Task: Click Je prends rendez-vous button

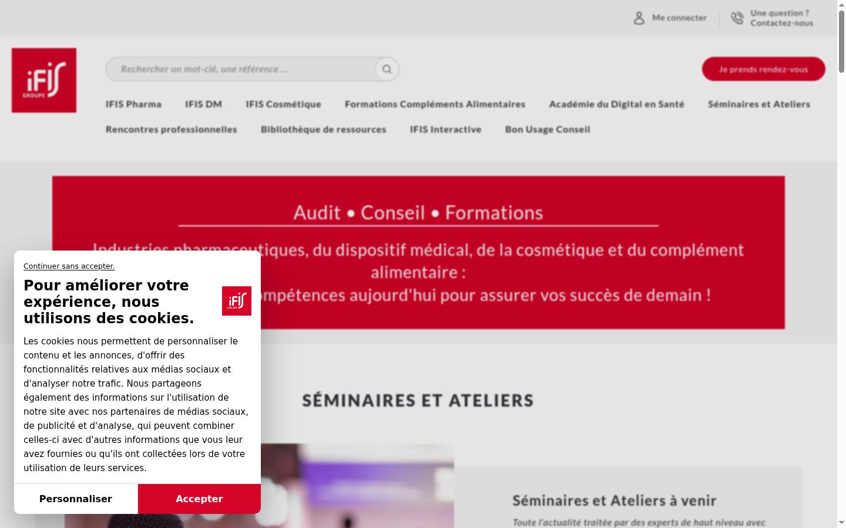Action: coord(763,69)
